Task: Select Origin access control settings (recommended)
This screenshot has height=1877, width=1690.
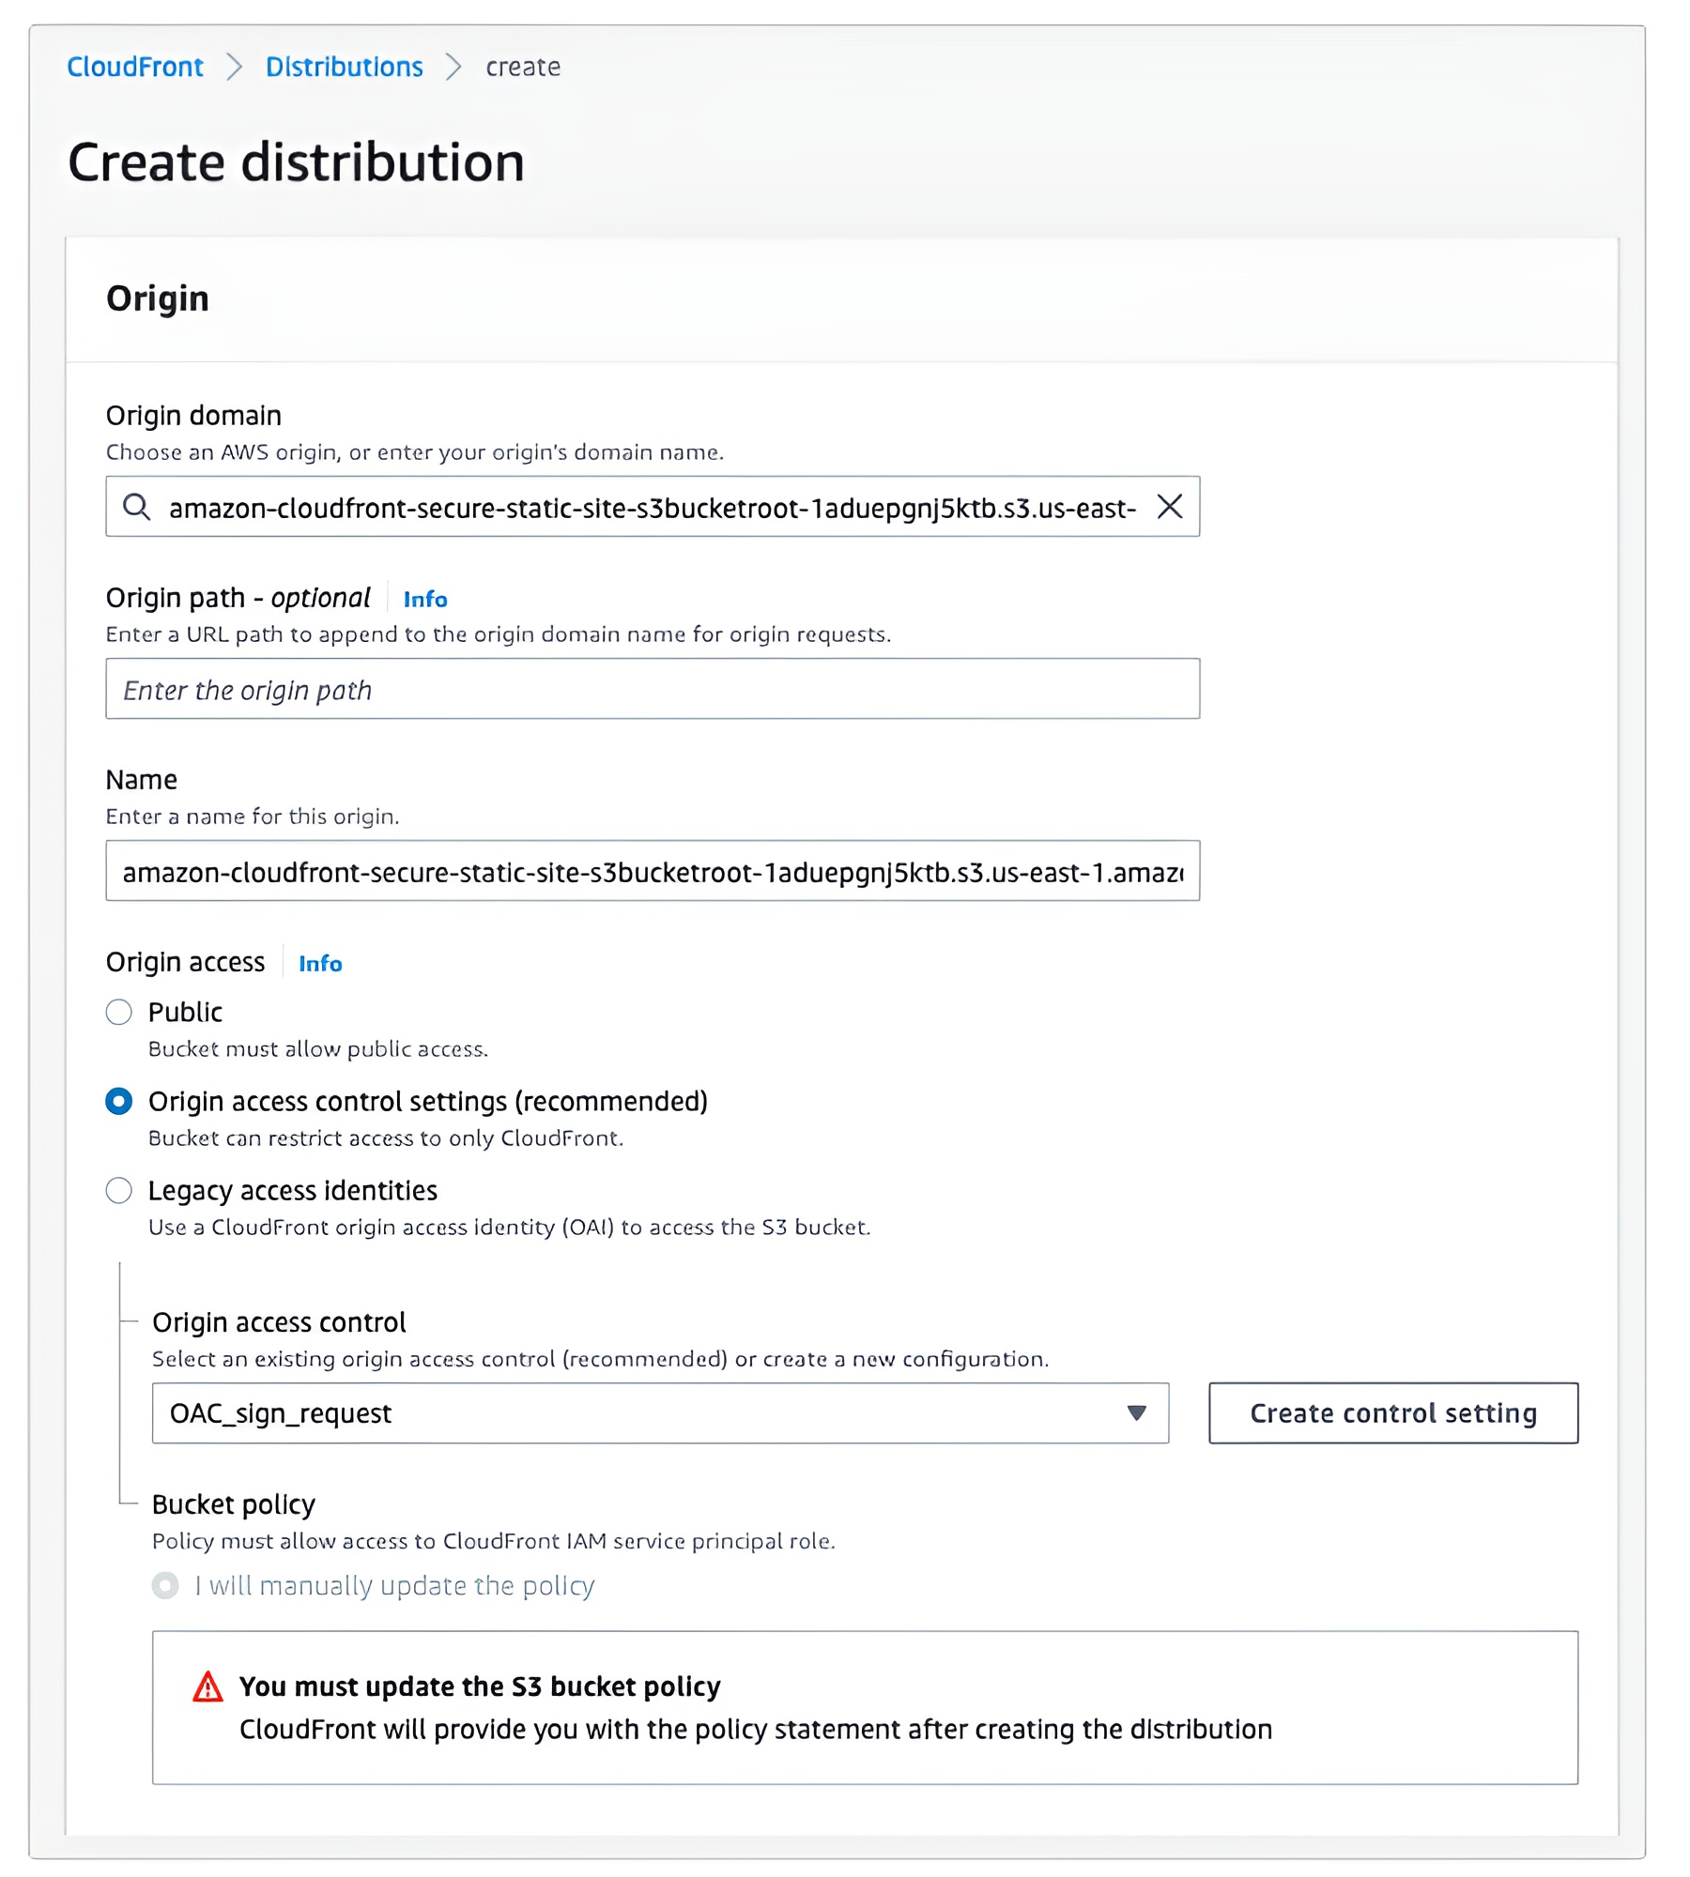Action: pos(119,1101)
